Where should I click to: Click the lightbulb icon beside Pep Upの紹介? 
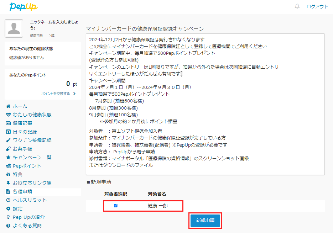point(8,217)
